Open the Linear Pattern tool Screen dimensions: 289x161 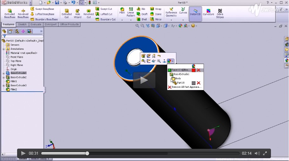131,12
